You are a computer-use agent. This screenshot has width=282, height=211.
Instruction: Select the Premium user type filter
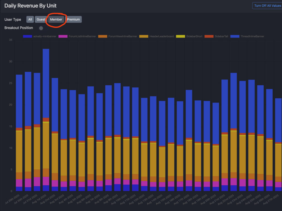pyautogui.click(x=73, y=20)
